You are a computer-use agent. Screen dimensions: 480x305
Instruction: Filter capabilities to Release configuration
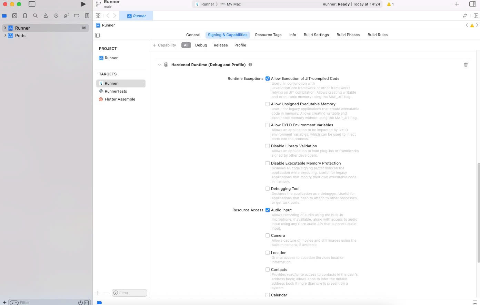click(221, 45)
